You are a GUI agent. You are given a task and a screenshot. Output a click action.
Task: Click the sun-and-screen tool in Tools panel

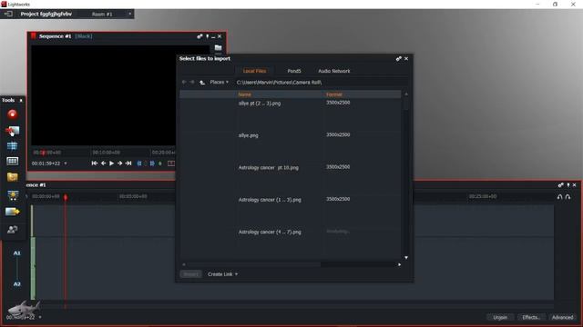(12, 195)
